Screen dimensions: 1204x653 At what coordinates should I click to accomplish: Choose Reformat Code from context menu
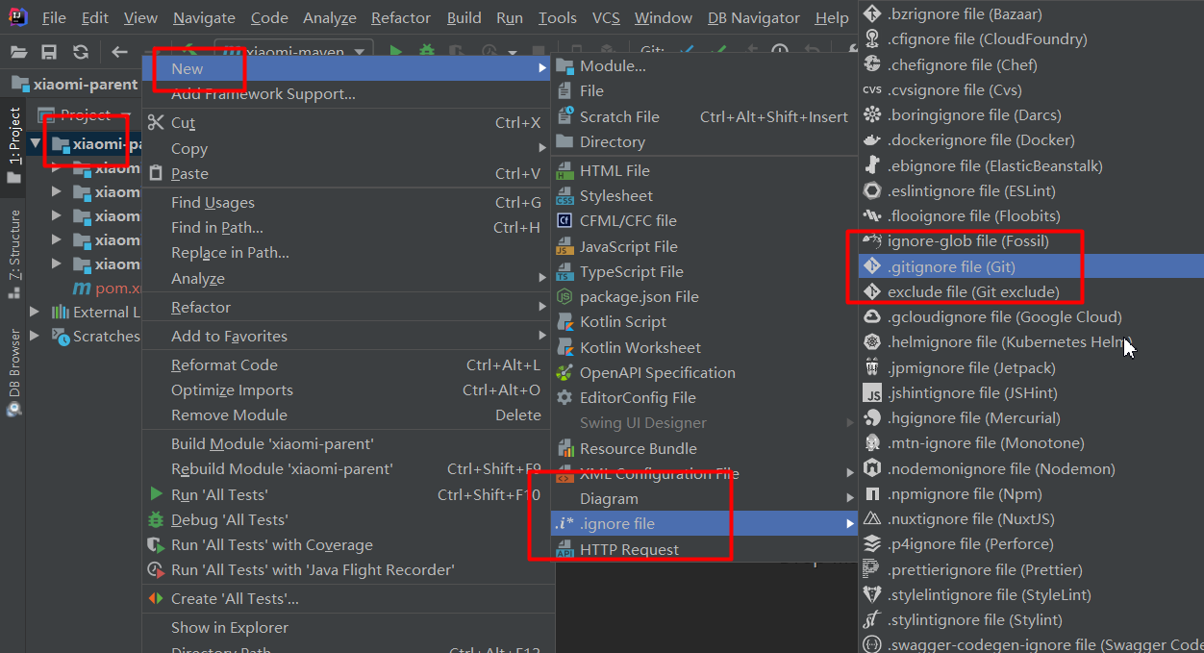[x=347, y=364]
